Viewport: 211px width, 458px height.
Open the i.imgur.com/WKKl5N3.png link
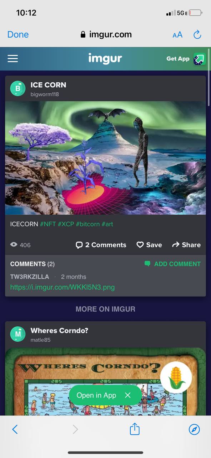tap(62, 287)
